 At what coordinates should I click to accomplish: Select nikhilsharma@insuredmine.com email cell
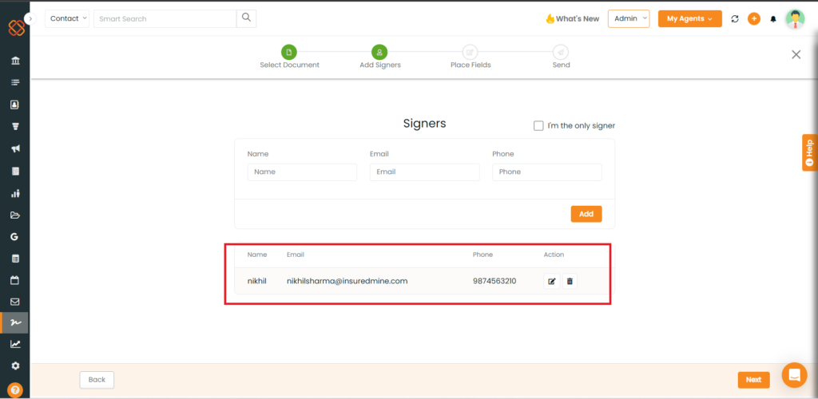[x=347, y=281]
